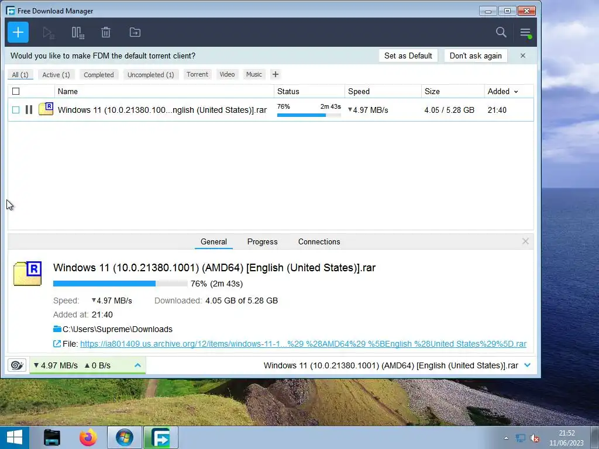Click the Status column header

pyautogui.click(x=309, y=91)
